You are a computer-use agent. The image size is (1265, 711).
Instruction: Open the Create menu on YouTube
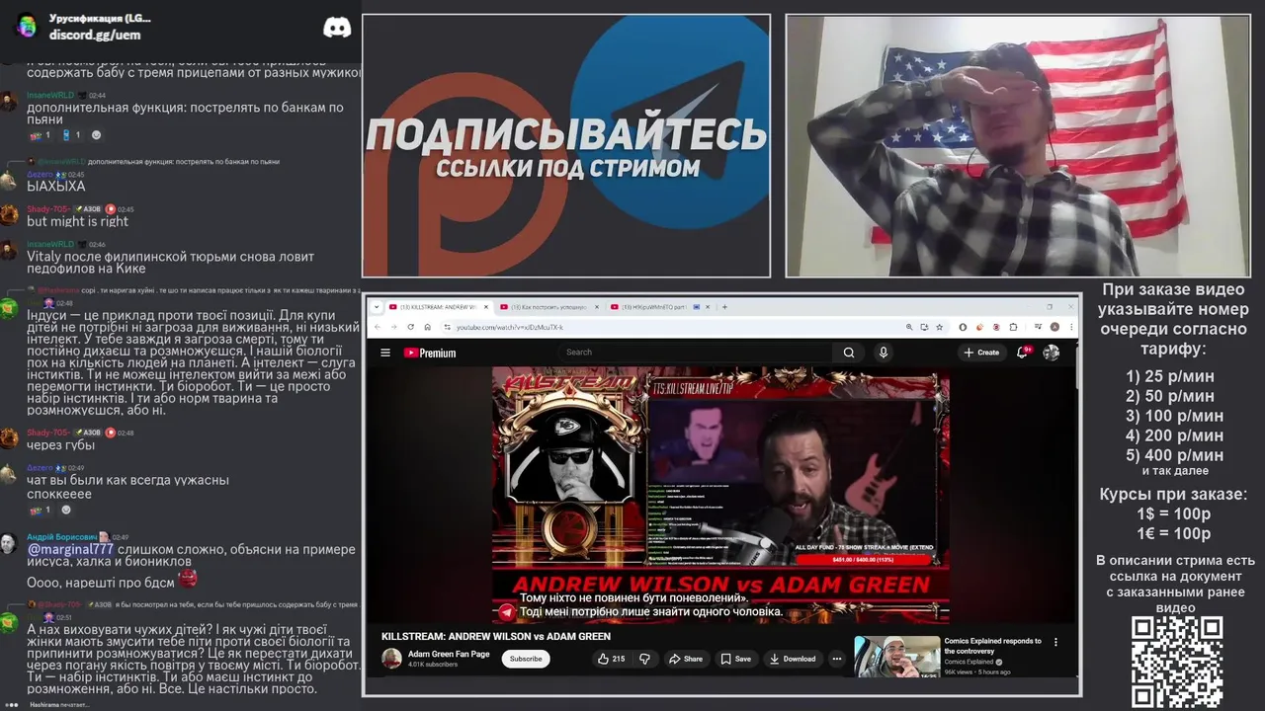(981, 353)
